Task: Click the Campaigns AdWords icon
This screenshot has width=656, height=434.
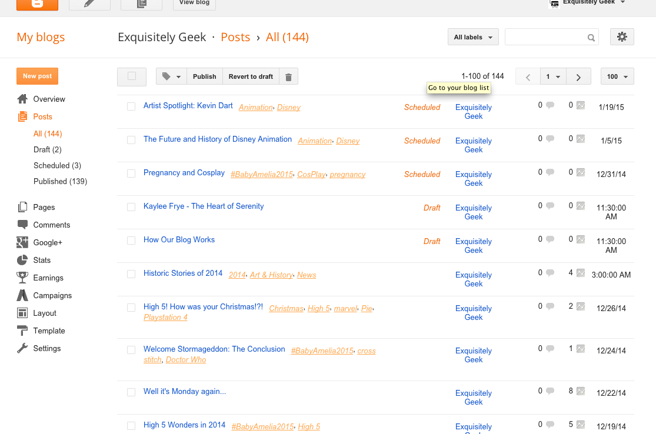Action: pos(22,295)
